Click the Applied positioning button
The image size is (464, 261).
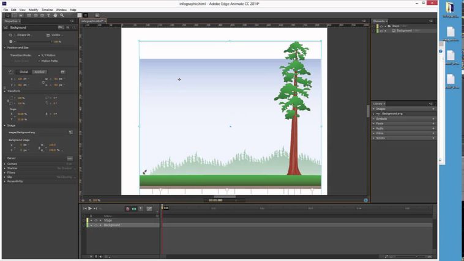39,72
